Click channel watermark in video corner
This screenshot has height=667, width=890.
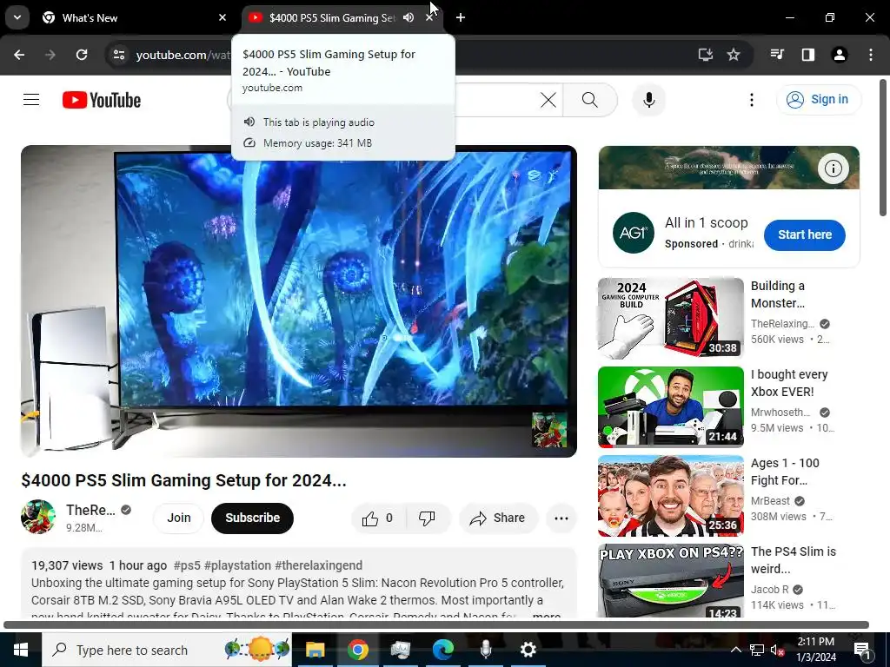(x=549, y=429)
